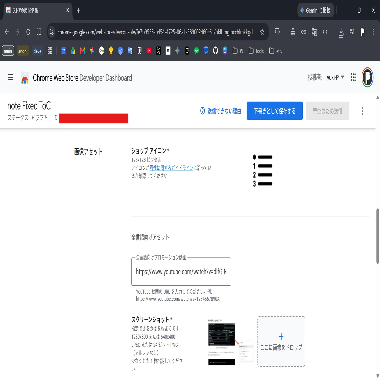Click scrollbar down arrow at bottom

pyautogui.click(x=378, y=376)
